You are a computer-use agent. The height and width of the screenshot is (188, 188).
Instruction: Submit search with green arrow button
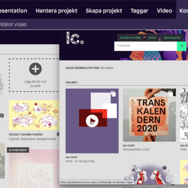pyautogui.click(x=181, y=46)
